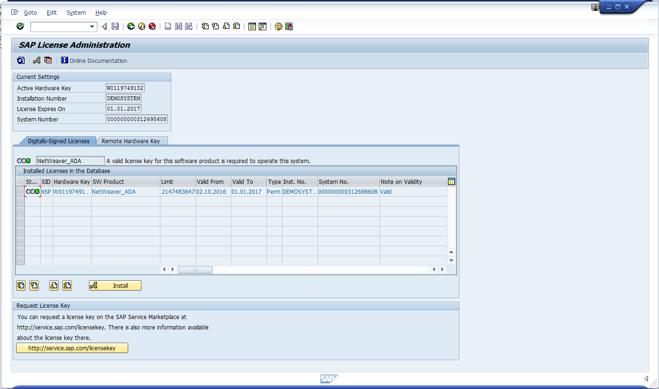This screenshot has width=659, height=389.
Task: Click the far-right horizontal scroll right arrow
Action: point(442,269)
